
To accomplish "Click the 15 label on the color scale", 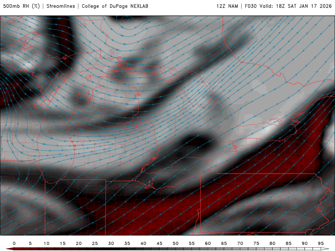I will pos(62,243).
